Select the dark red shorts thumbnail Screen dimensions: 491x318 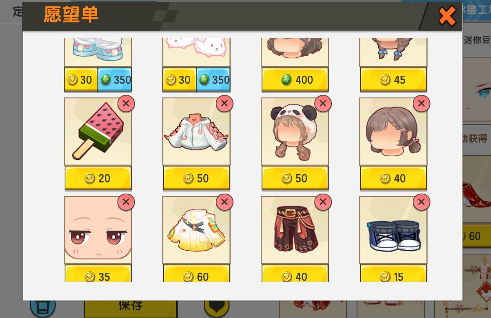[x=295, y=230]
